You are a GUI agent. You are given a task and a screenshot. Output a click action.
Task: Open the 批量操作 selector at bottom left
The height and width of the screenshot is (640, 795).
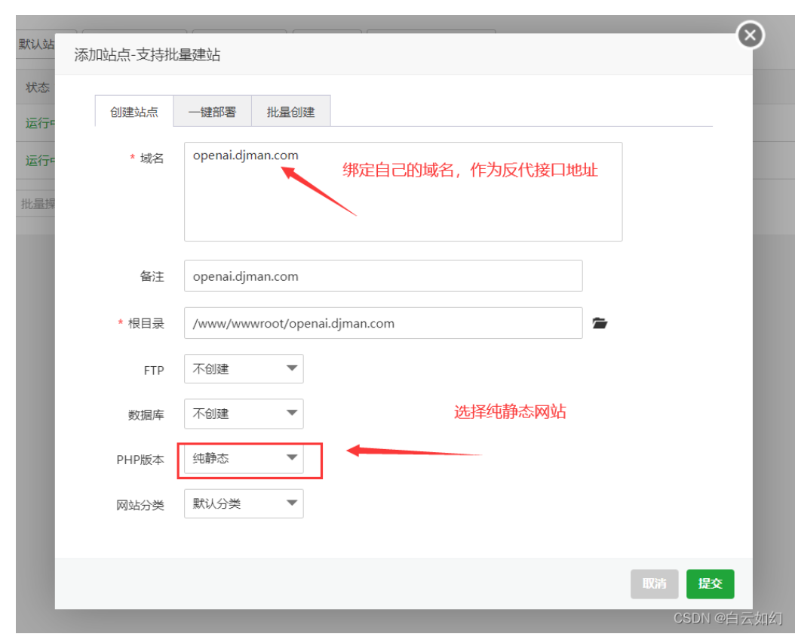(36, 204)
